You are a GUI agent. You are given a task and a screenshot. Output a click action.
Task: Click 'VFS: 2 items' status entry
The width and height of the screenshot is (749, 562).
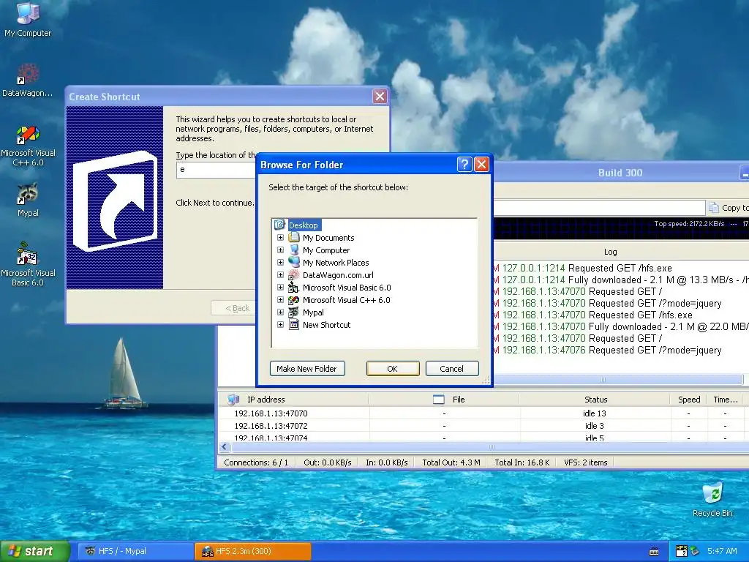pos(586,462)
